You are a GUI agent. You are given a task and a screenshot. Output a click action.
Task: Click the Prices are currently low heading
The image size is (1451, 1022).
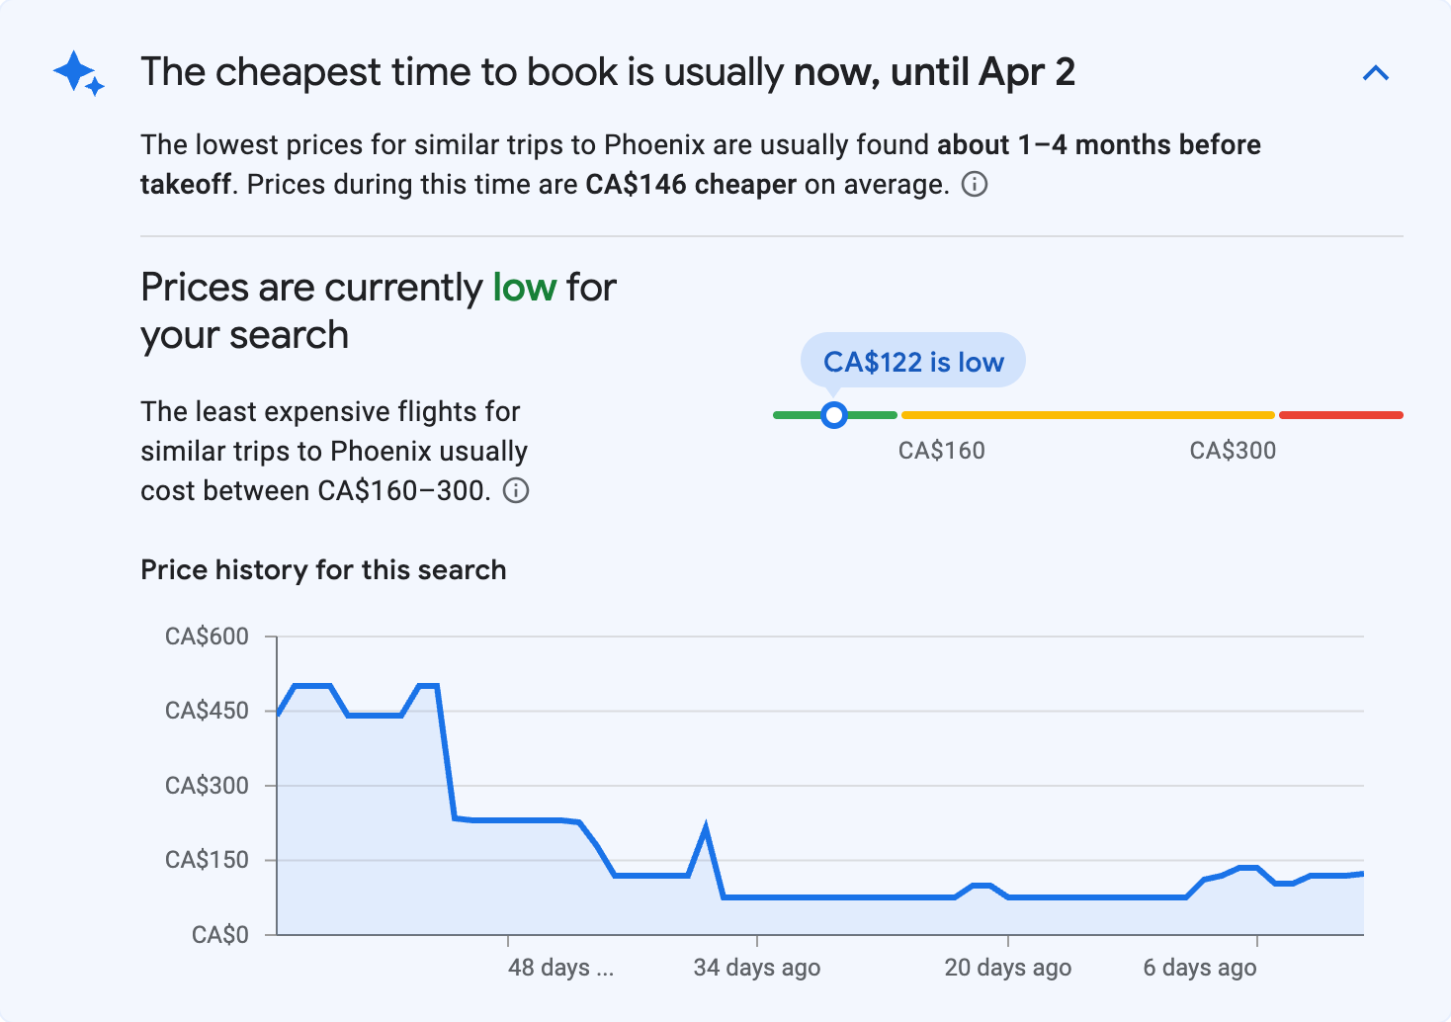[378, 309]
